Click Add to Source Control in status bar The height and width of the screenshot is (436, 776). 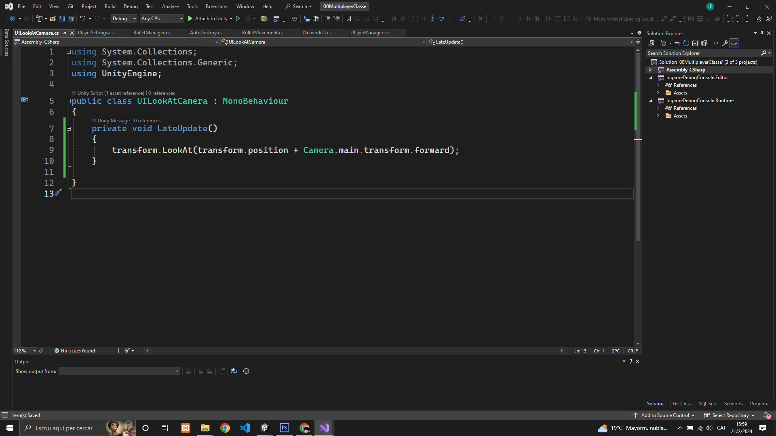tap(665, 415)
